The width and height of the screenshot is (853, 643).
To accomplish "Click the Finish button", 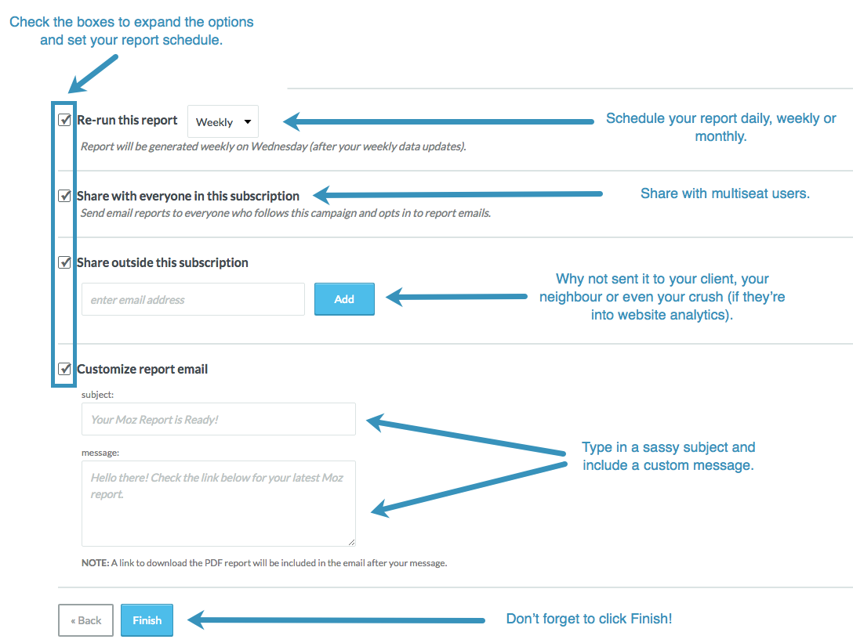I will click(147, 620).
